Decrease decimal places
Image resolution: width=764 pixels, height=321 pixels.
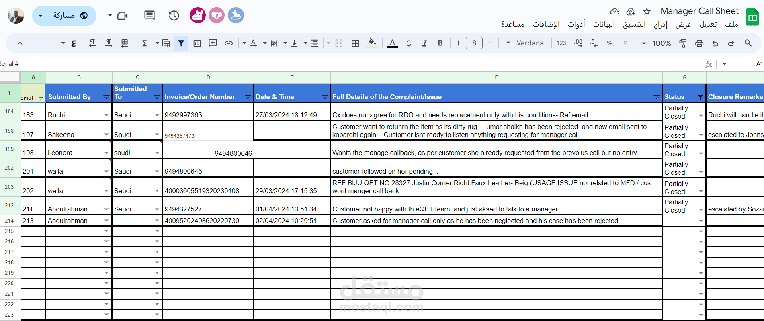click(x=594, y=43)
